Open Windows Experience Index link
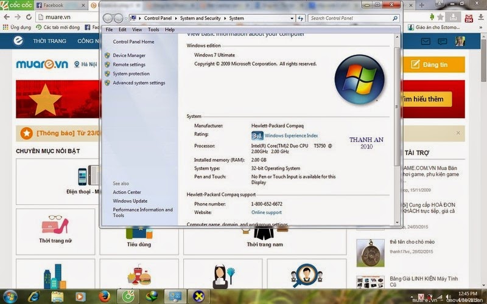Image resolution: width=487 pixels, height=304 pixels. click(291, 136)
